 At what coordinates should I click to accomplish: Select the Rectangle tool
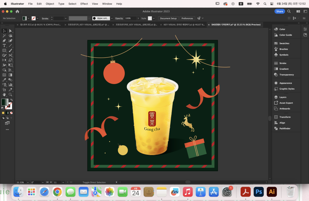(4, 51)
